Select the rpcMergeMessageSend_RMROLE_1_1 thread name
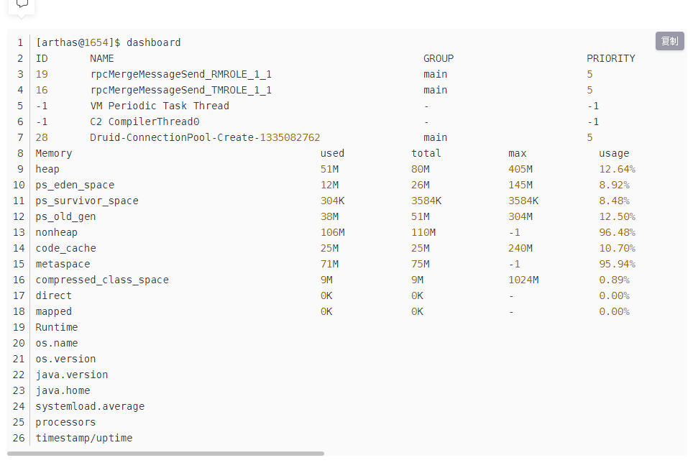693x463 pixels. (x=180, y=74)
